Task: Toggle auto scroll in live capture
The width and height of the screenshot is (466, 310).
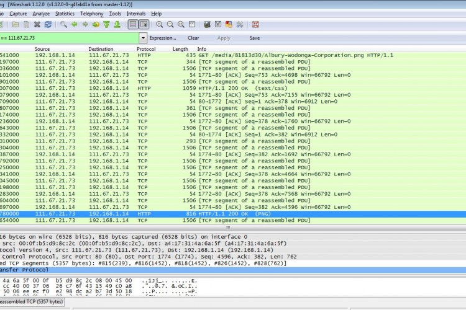Action: tap(144, 25)
